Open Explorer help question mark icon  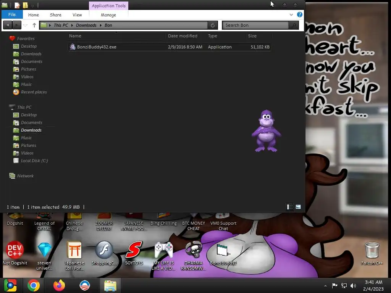pos(300,14)
